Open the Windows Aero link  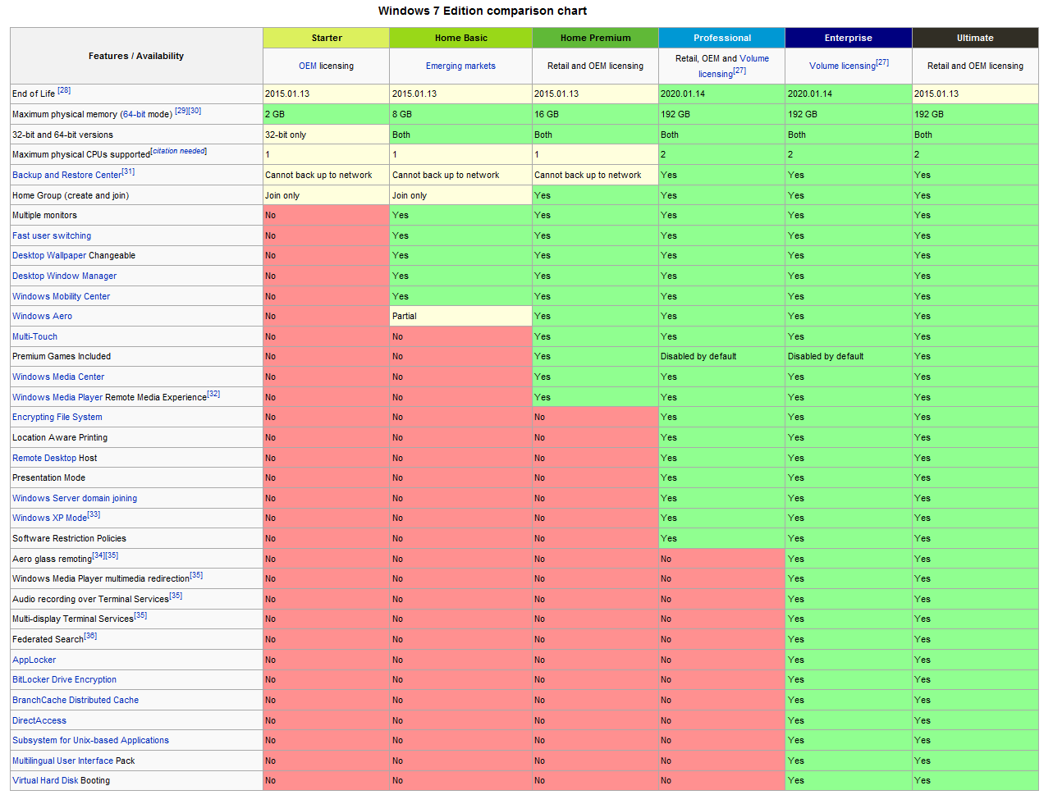(x=42, y=316)
